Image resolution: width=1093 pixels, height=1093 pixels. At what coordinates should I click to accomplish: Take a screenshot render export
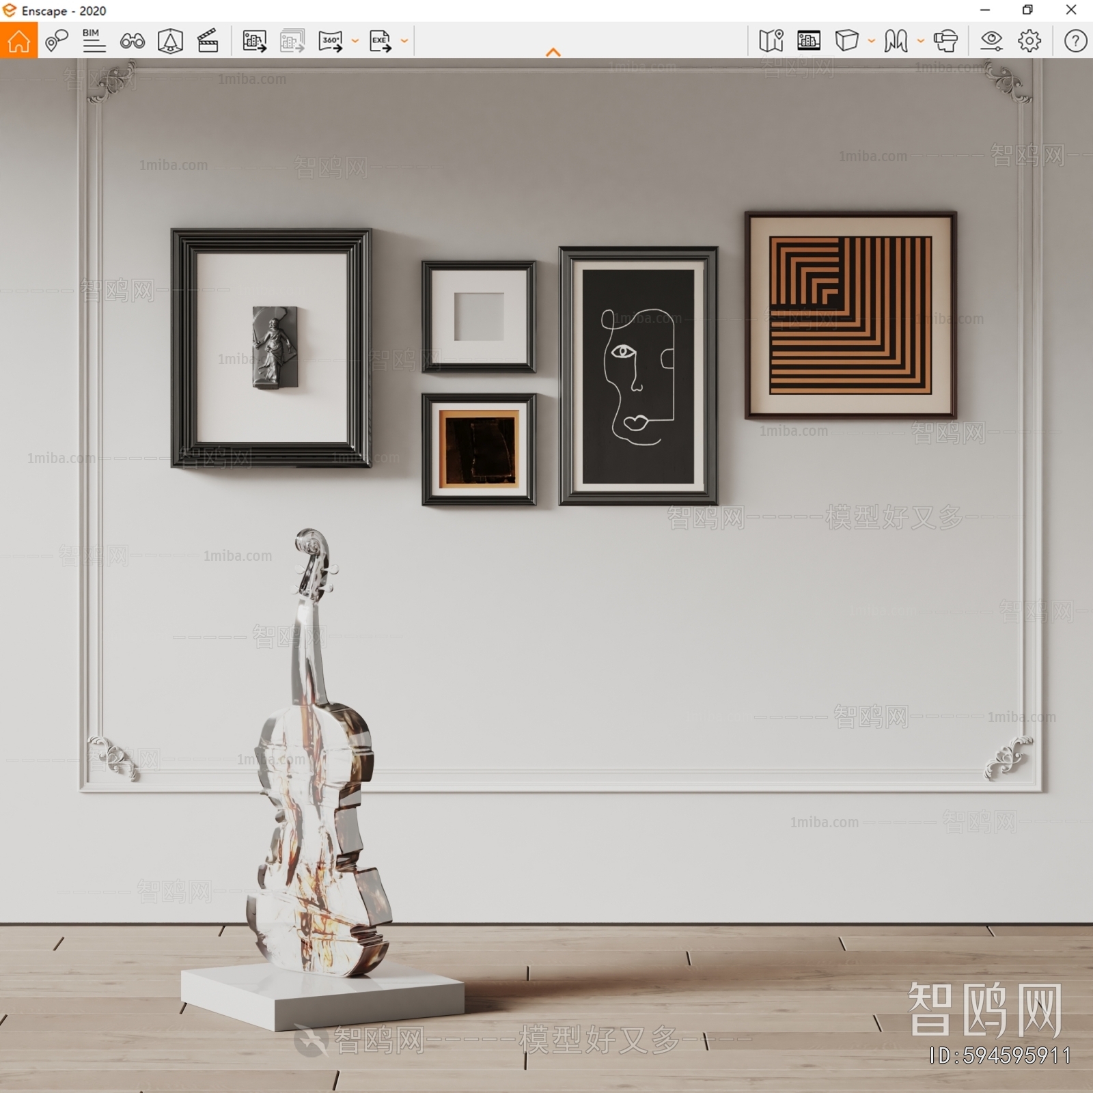pos(254,41)
